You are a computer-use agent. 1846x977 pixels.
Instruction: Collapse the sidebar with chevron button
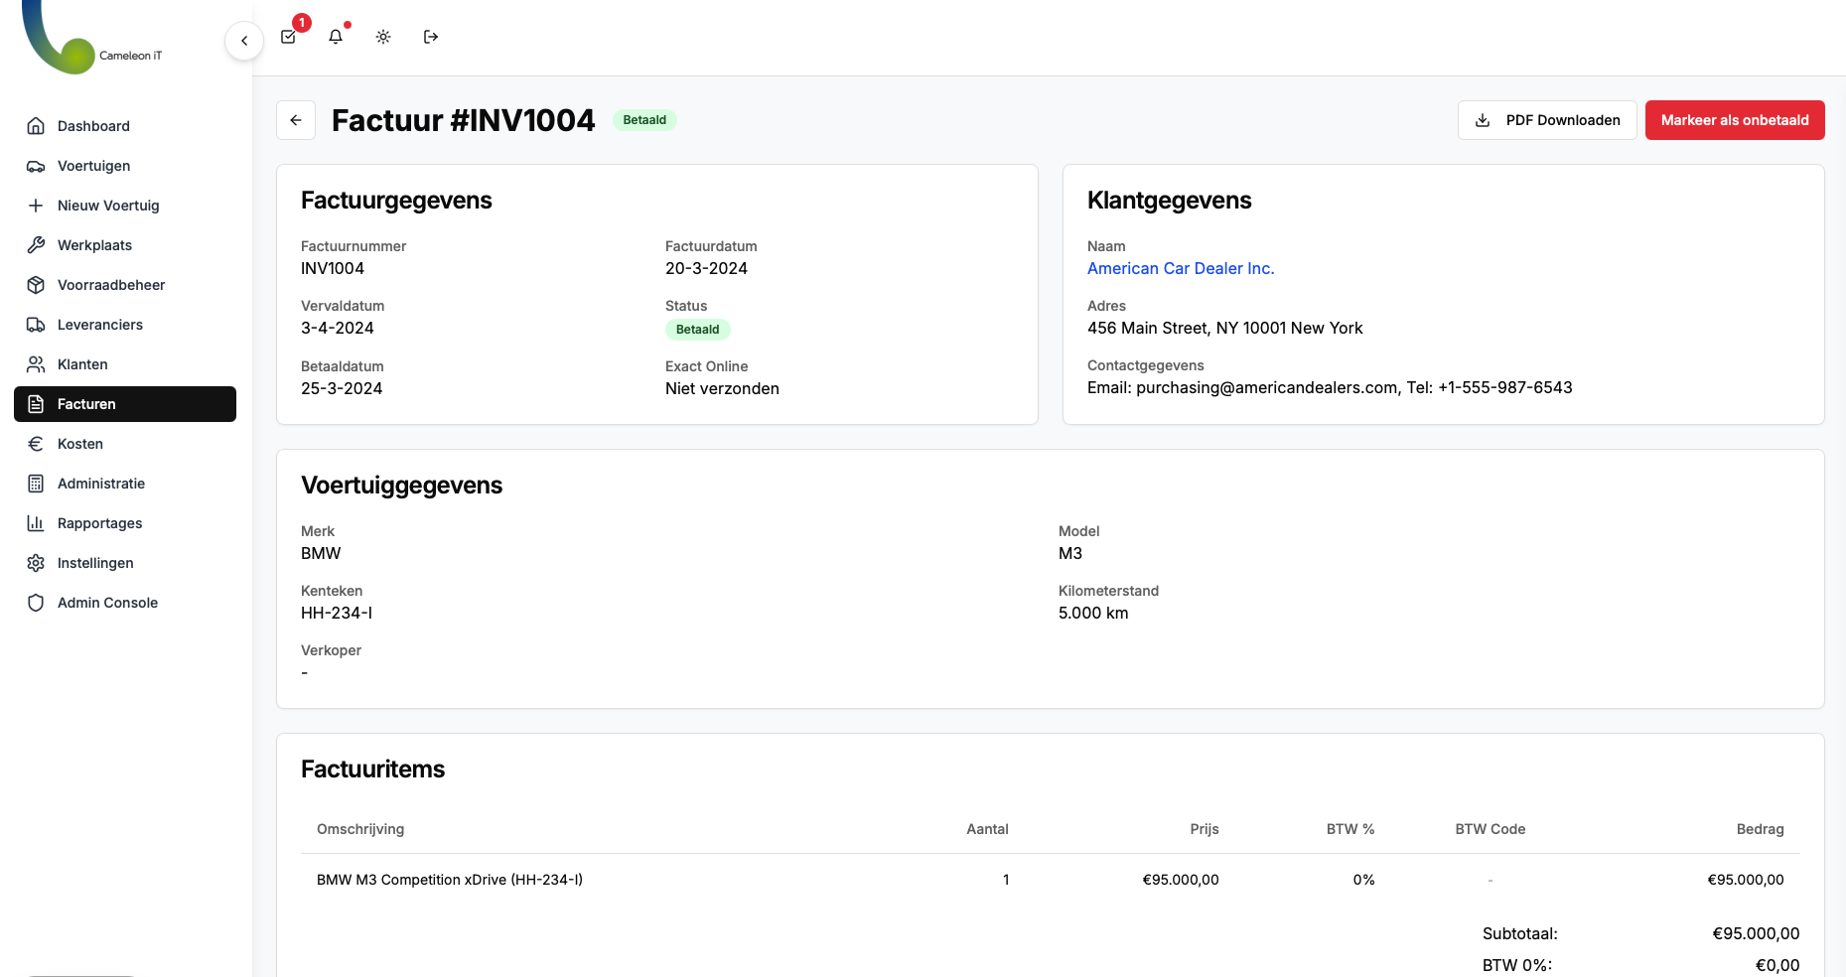click(243, 41)
